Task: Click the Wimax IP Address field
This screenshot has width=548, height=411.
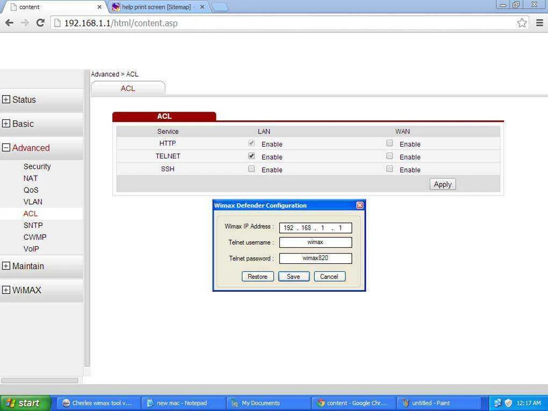Action: point(315,228)
